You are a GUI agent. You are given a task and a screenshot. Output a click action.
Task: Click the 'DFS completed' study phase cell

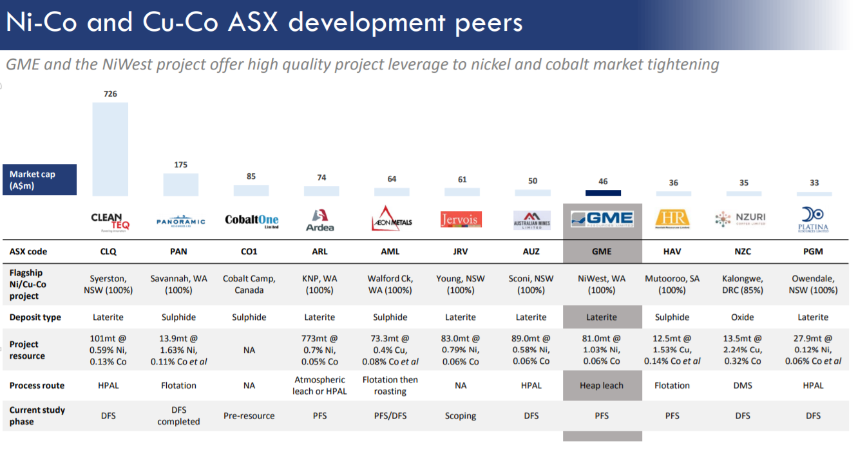pos(178,415)
